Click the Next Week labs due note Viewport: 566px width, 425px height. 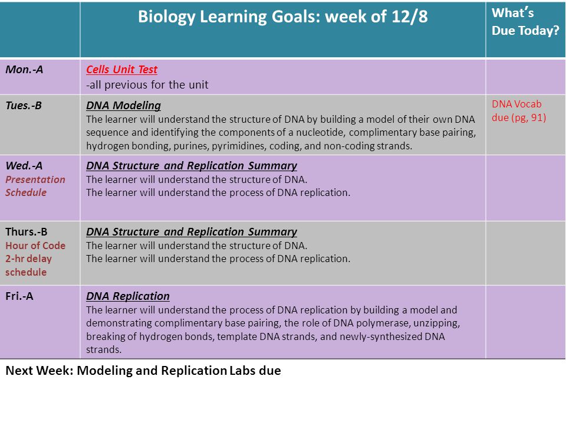(143, 371)
